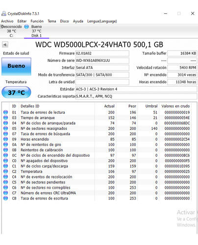The width and height of the screenshot is (198, 245).
Task: Click raw value 0000000068DC
Action: pyautogui.click(x=177, y=123)
